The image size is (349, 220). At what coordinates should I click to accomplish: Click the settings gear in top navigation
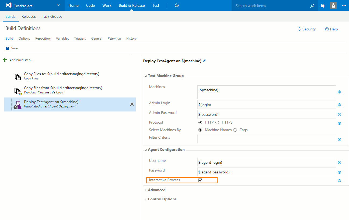[x=177, y=5]
